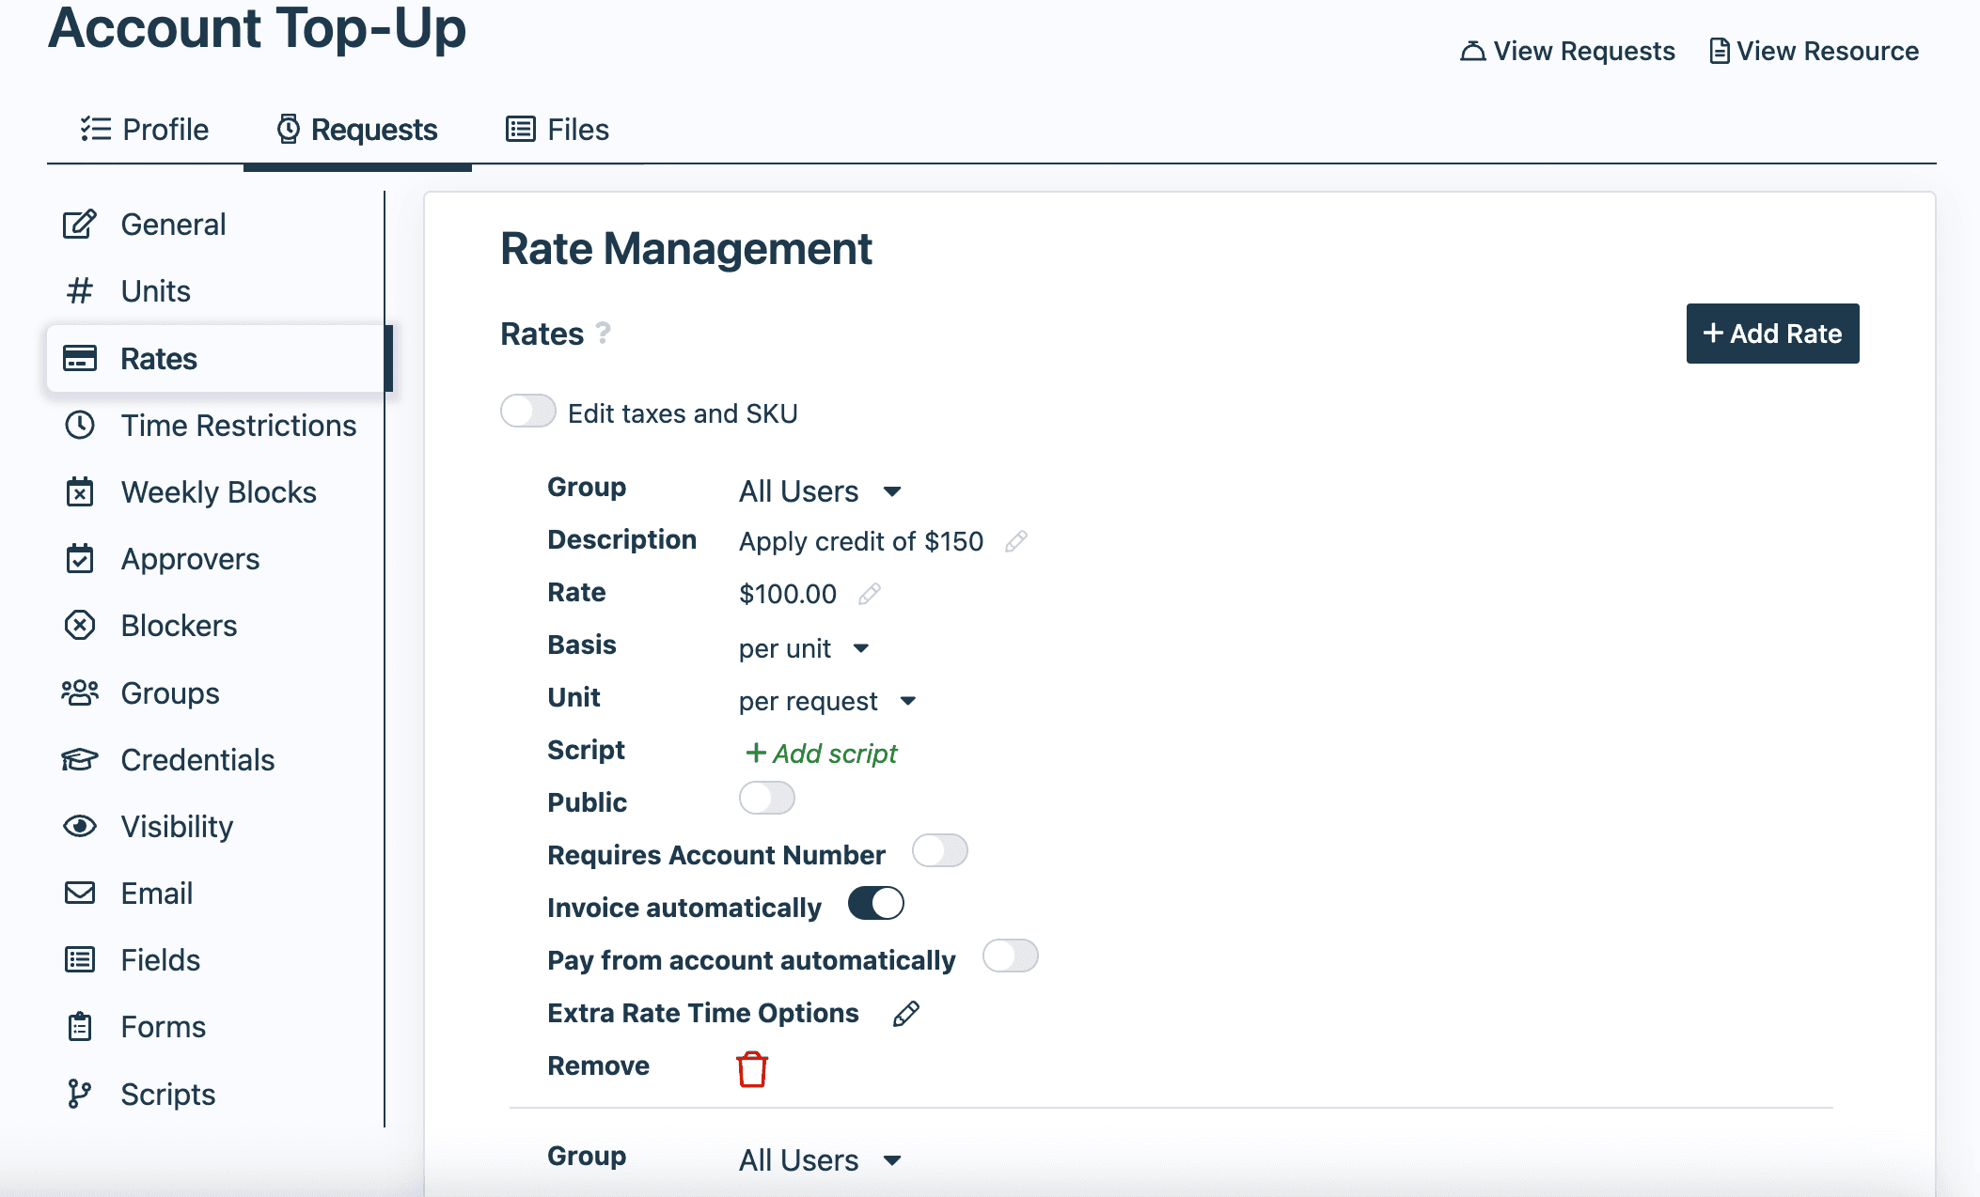Turn on the Public toggle
The width and height of the screenshot is (1980, 1197).
click(766, 798)
